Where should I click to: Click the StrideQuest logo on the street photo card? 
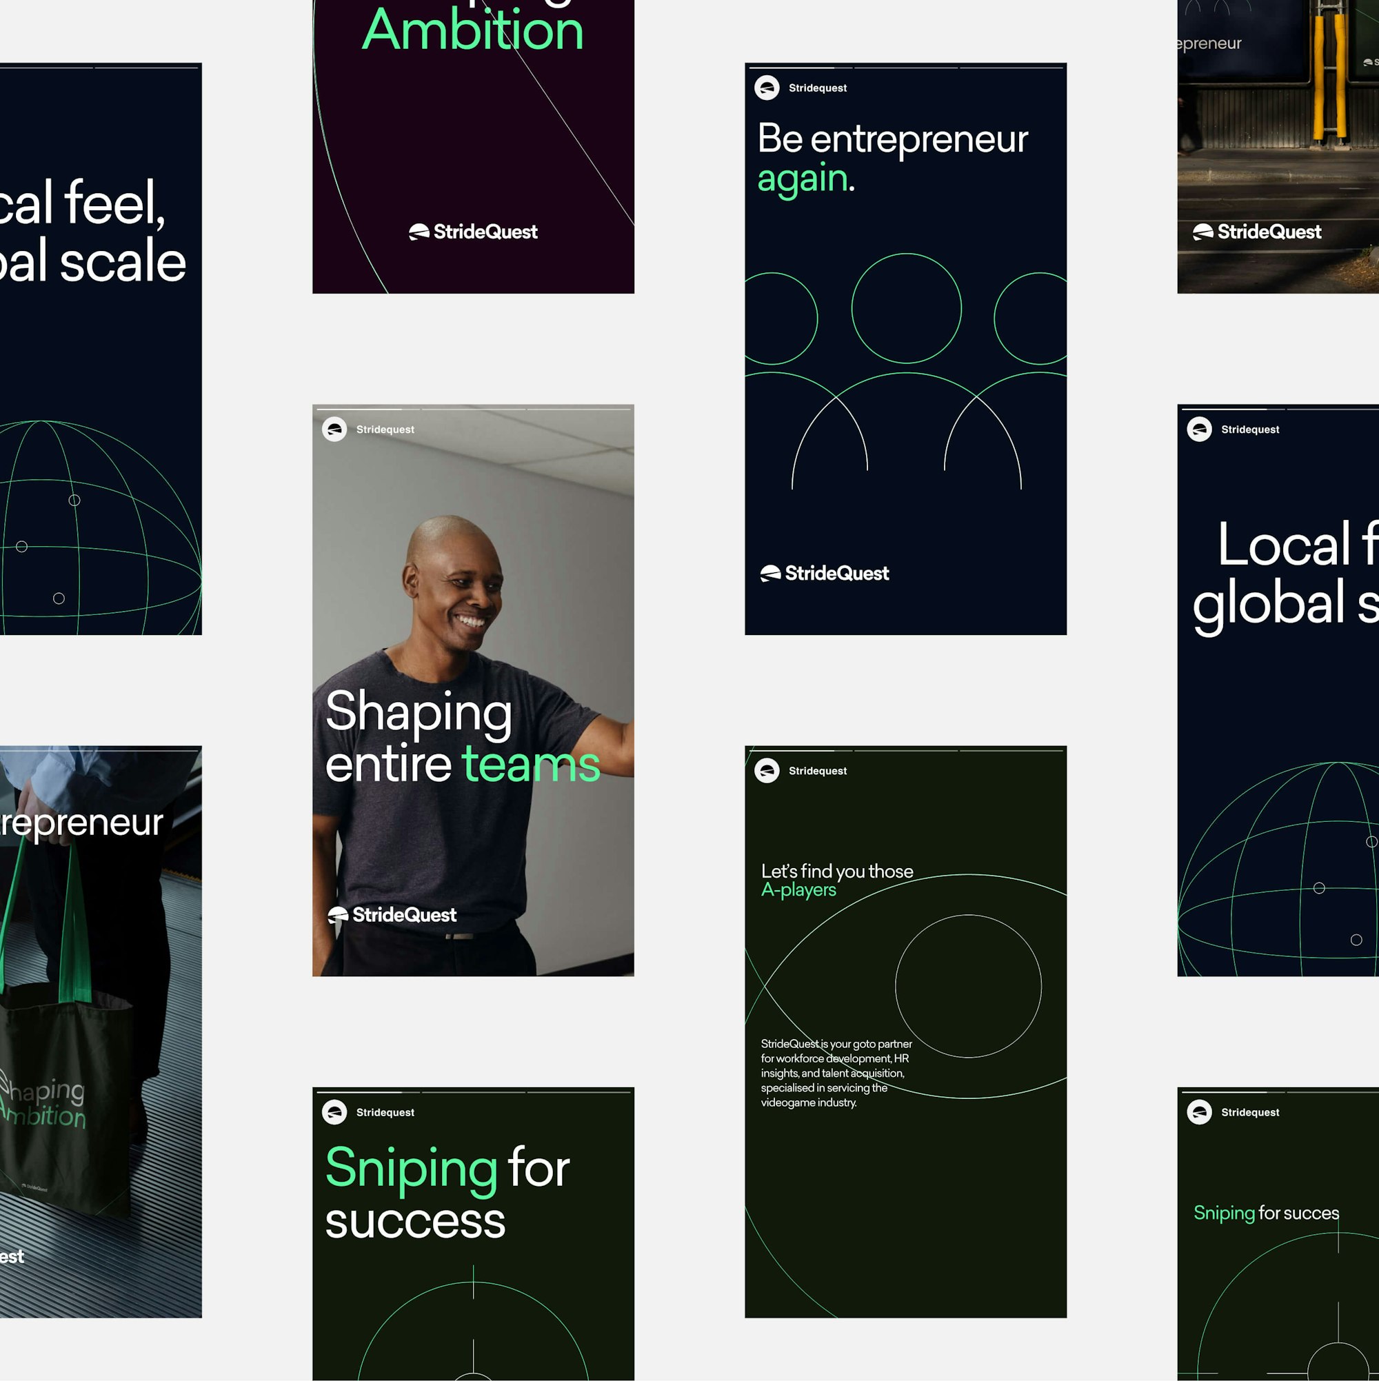tap(1257, 232)
